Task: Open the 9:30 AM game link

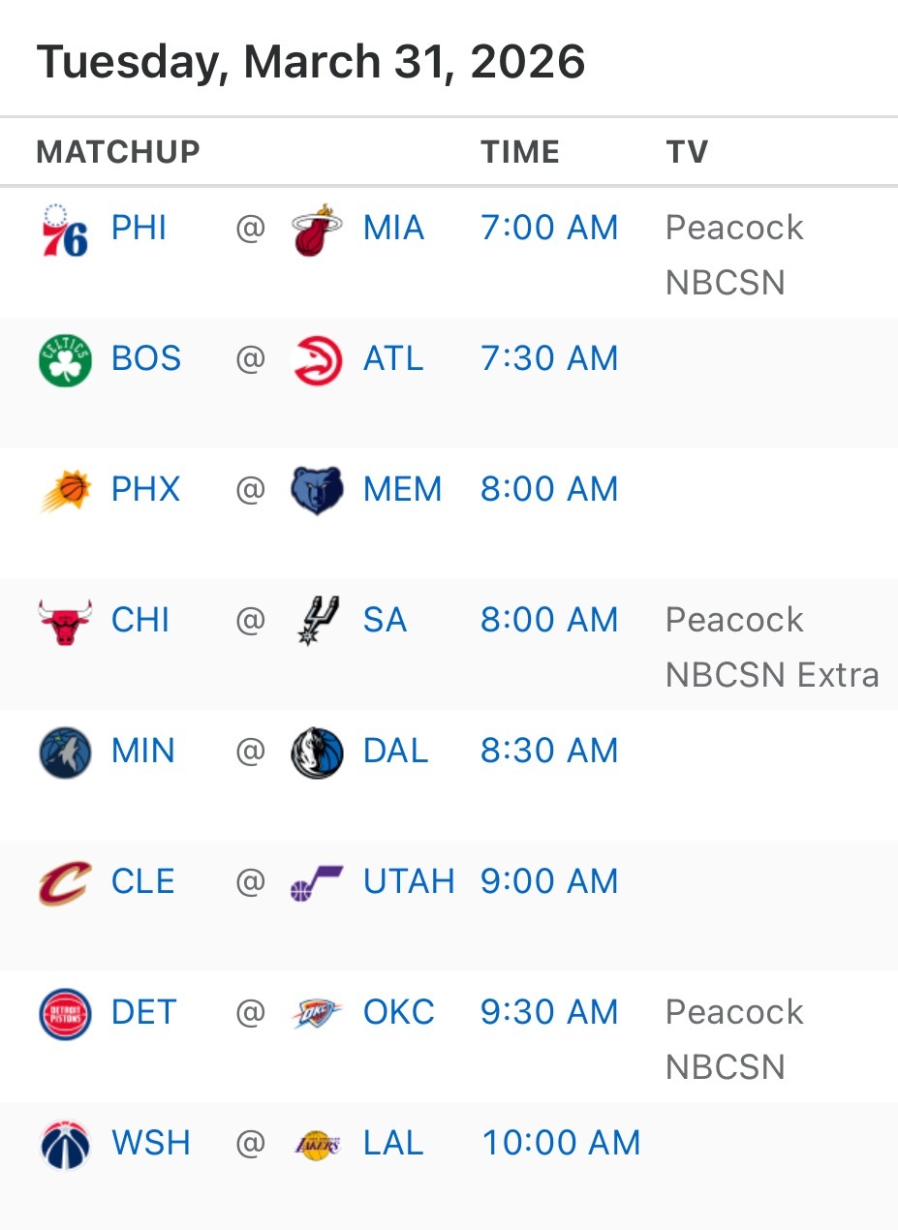Action: (x=549, y=1013)
